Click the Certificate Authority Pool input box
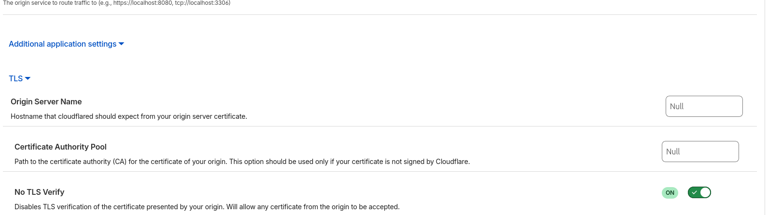This screenshot has height=215, width=768. (699, 152)
